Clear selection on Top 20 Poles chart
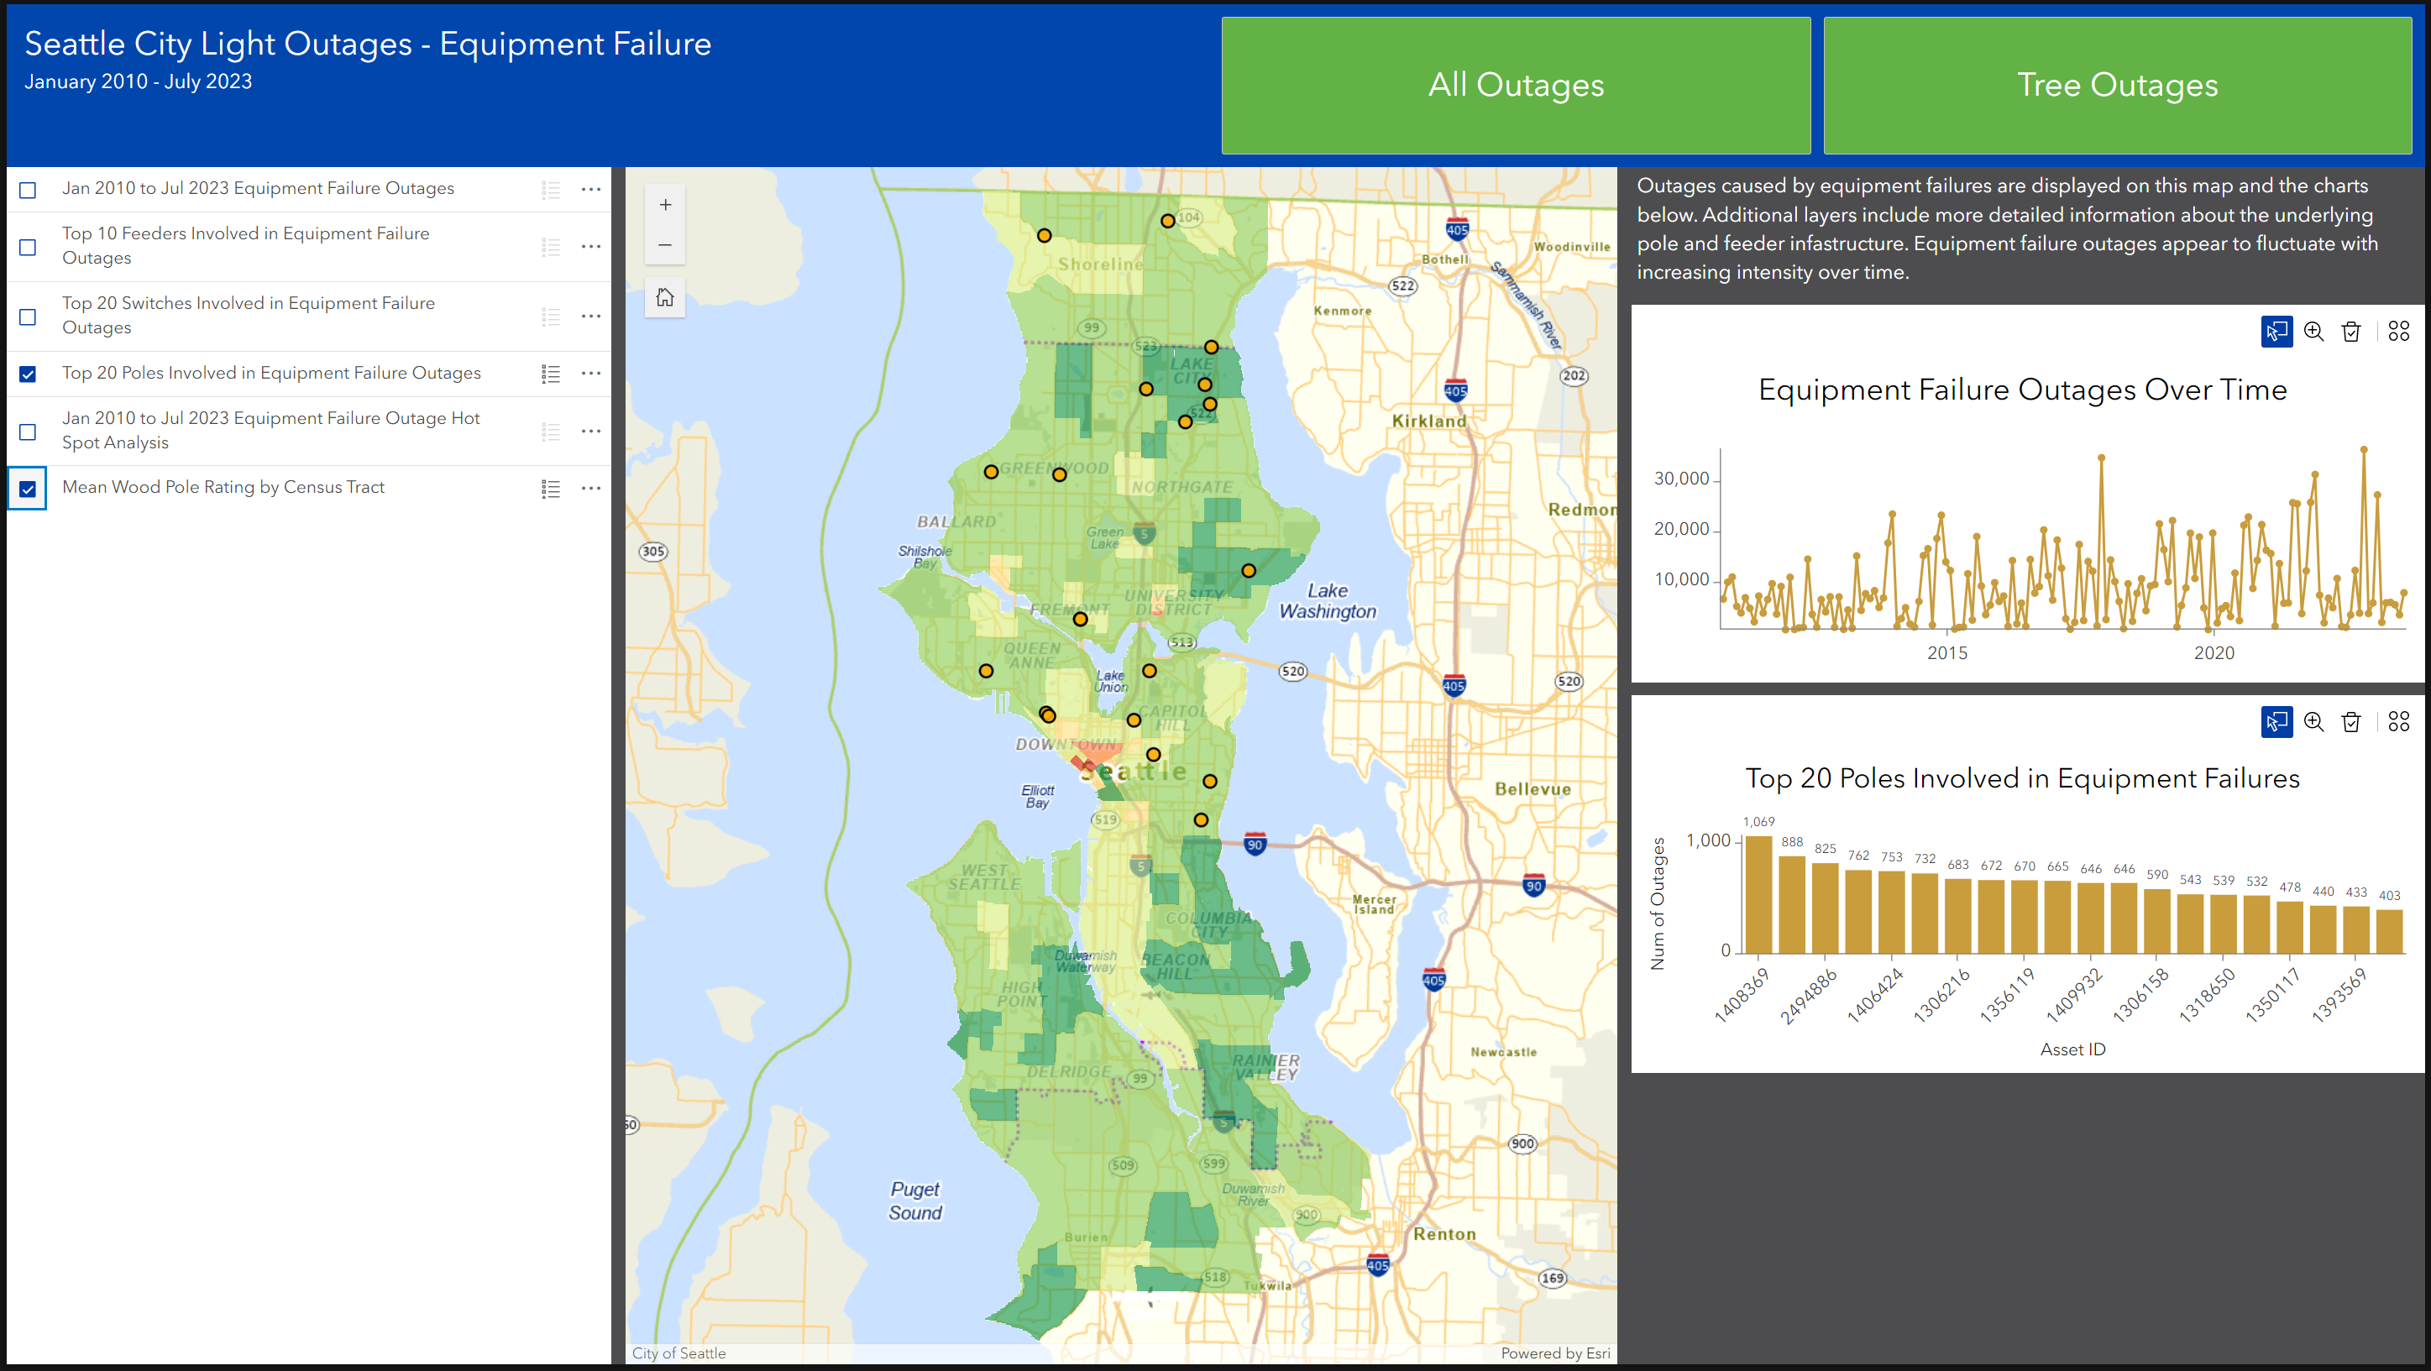Image resolution: width=2431 pixels, height=1371 pixels. (x=2350, y=722)
